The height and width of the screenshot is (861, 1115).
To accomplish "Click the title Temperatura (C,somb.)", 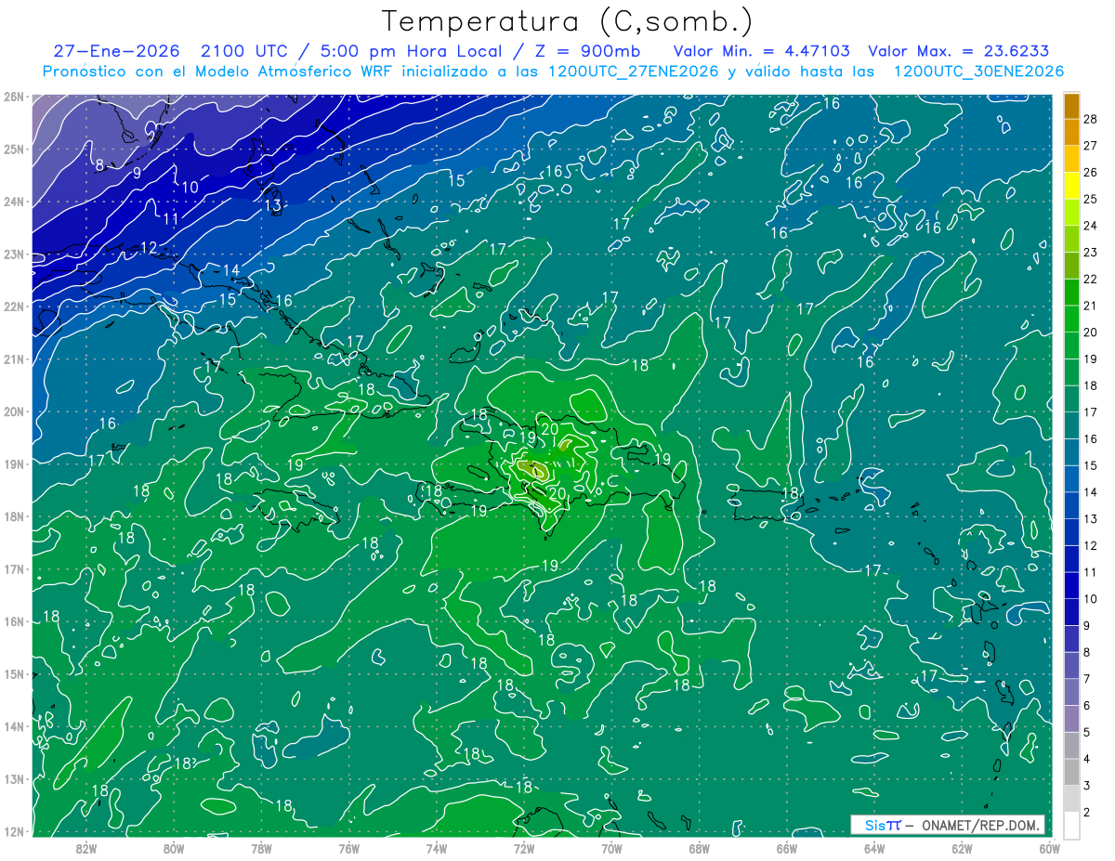I will coord(568,20).
